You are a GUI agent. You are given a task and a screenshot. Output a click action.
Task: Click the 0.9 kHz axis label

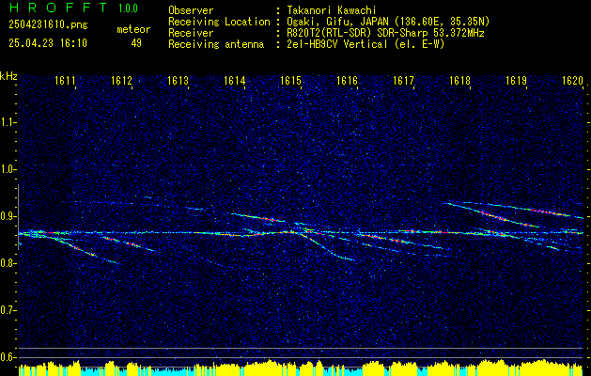pyautogui.click(x=7, y=216)
